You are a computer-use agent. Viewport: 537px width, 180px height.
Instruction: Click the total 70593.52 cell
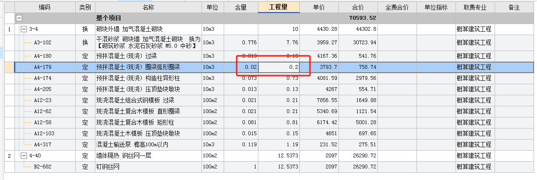click(x=358, y=18)
